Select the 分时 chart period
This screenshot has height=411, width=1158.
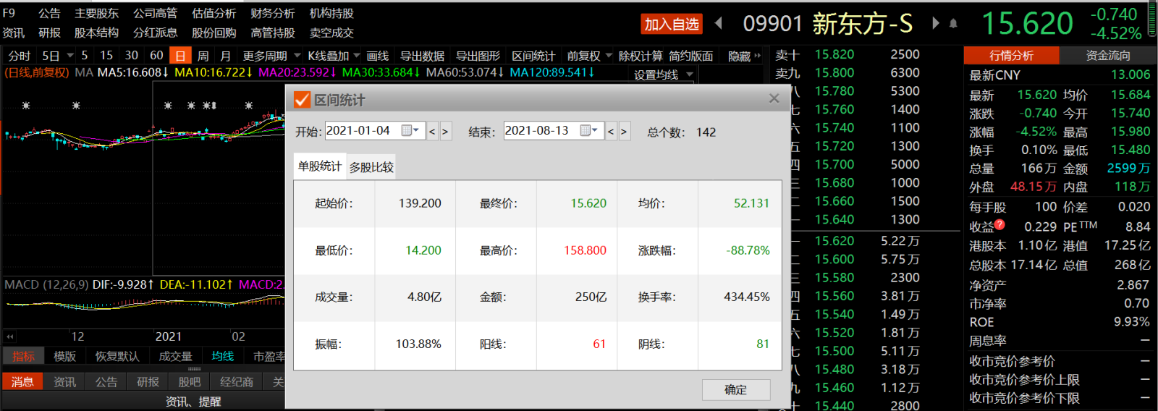(20, 56)
